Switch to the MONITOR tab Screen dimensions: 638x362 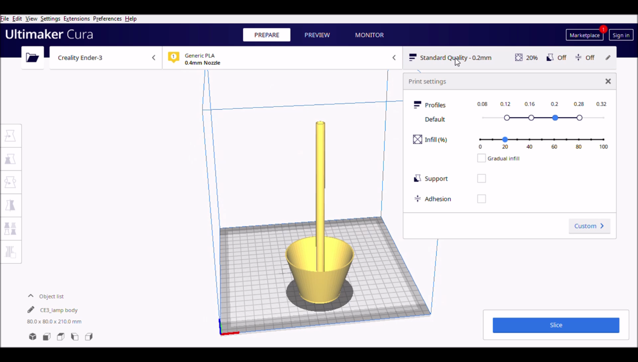pyautogui.click(x=369, y=35)
